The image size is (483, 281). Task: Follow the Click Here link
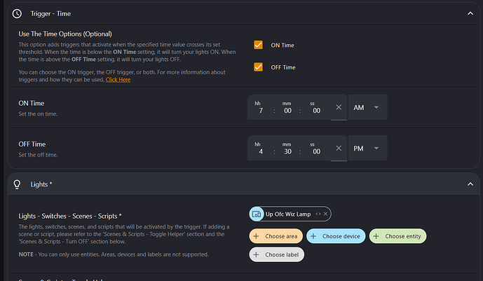click(118, 80)
